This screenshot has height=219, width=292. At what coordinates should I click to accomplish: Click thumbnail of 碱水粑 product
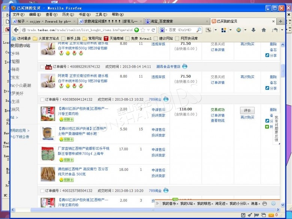point(48,134)
